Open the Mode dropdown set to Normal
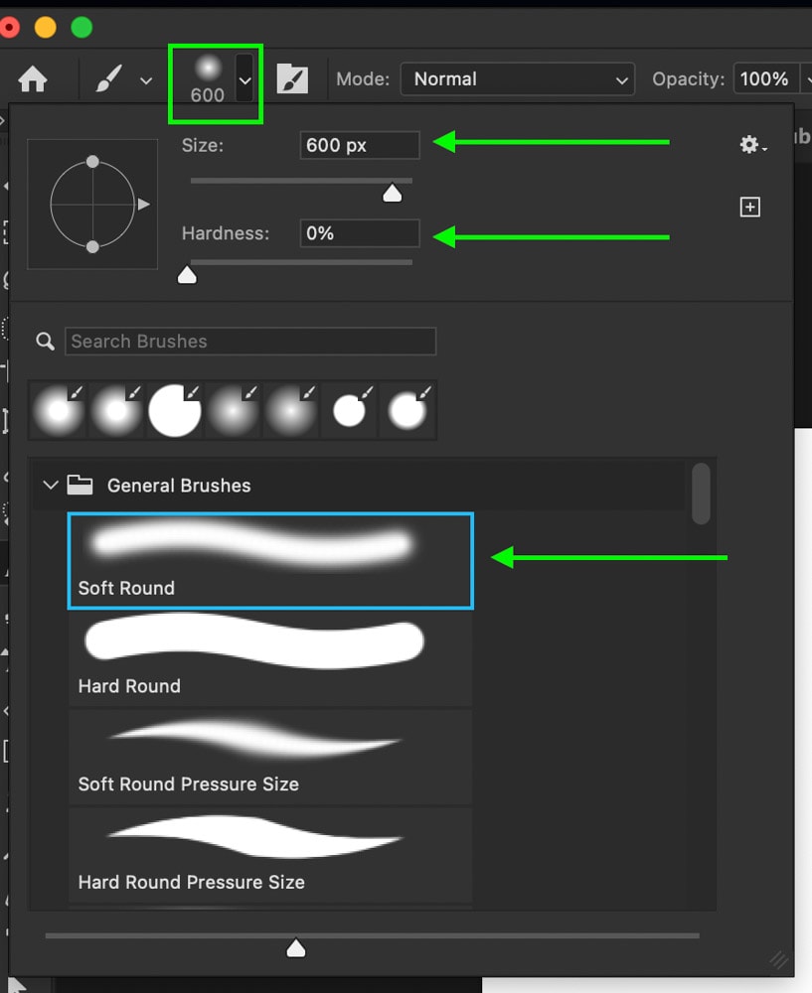Viewport: 812px width, 993px height. (517, 79)
